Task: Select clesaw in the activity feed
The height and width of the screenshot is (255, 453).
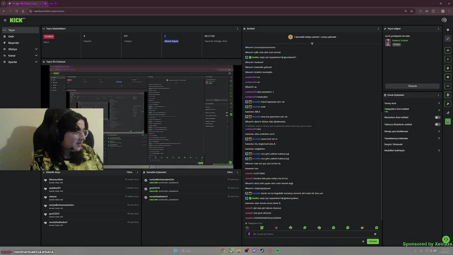Action: coord(53,197)
